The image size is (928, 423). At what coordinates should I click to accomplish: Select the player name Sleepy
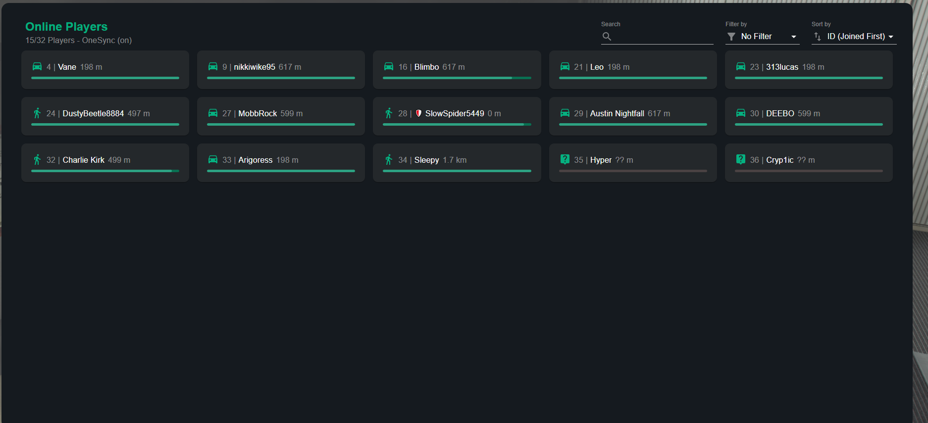tap(427, 160)
